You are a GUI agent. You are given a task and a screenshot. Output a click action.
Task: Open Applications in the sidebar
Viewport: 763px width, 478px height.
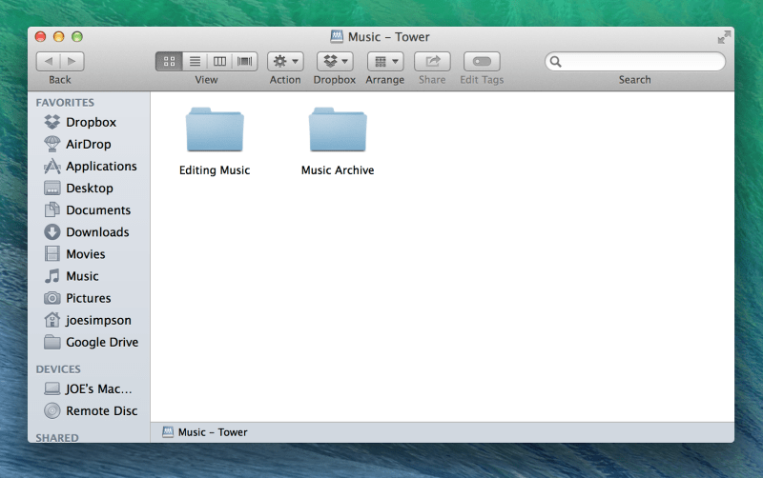[91, 166]
